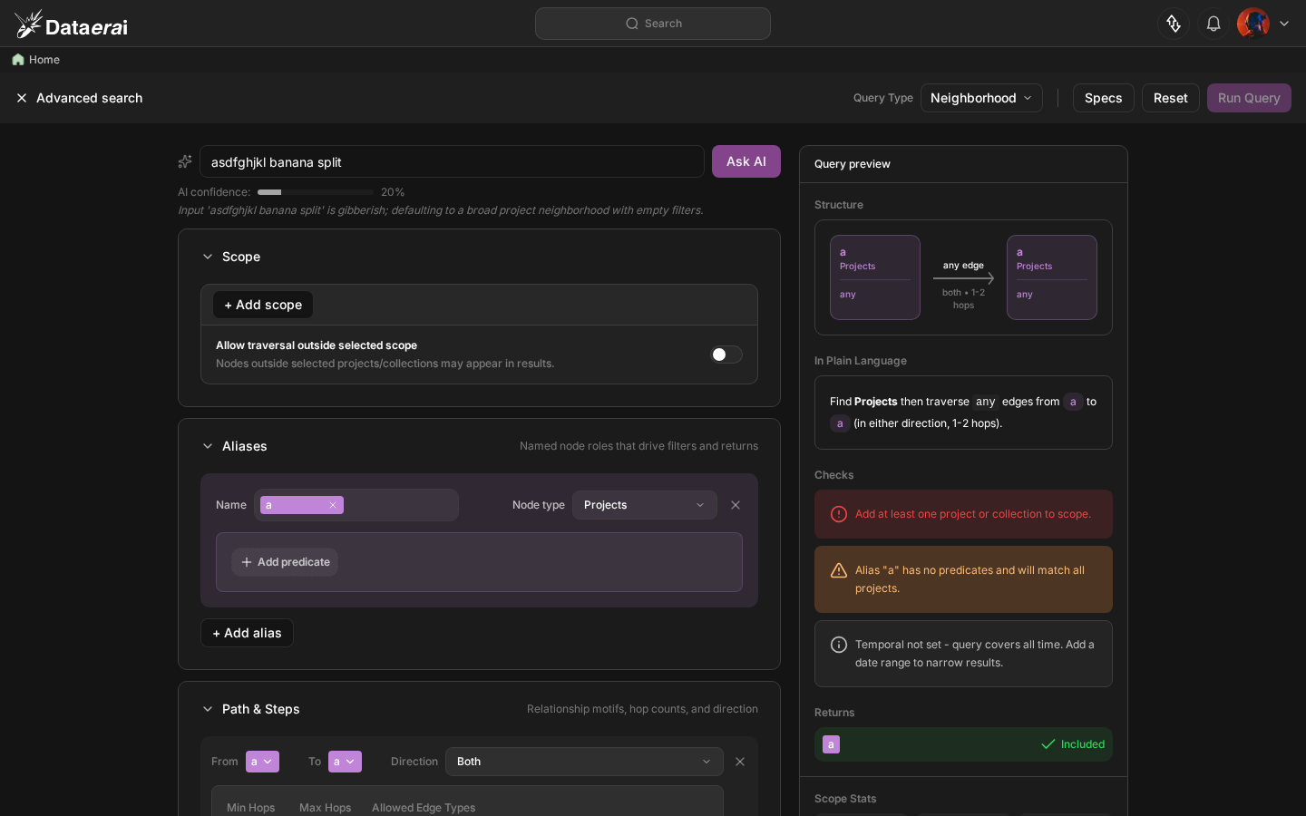Screen dimensions: 1306x816
Task: Click the info icon for Temporal check
Action: click(x=839, y=645)
